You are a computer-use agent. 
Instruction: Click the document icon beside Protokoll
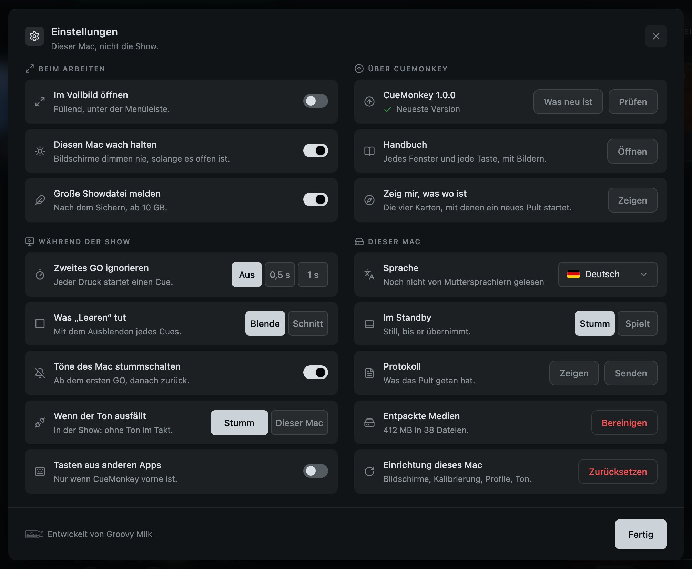(369, 373)
